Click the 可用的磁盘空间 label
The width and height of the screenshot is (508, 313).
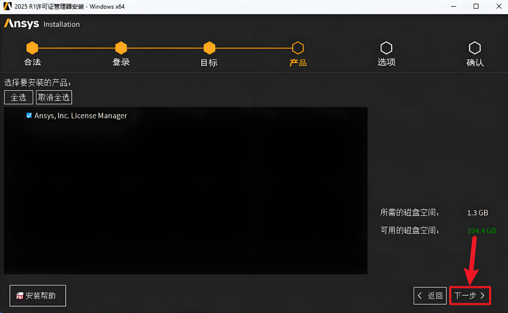pos(410,230)
